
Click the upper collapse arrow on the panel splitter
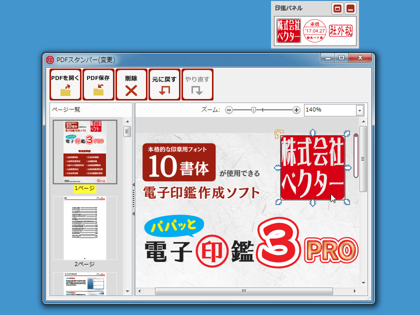point(133,185)
